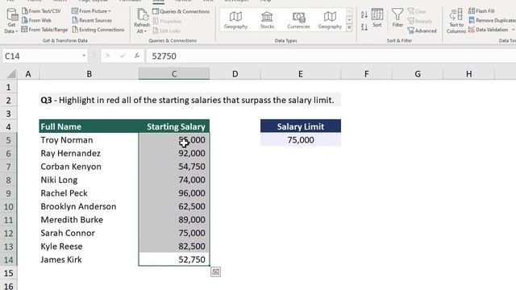
Task: Open the Sort dialog
Action: (377, 18)
